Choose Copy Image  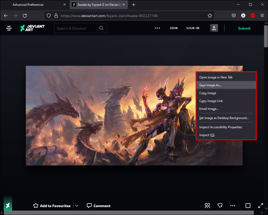226,93
